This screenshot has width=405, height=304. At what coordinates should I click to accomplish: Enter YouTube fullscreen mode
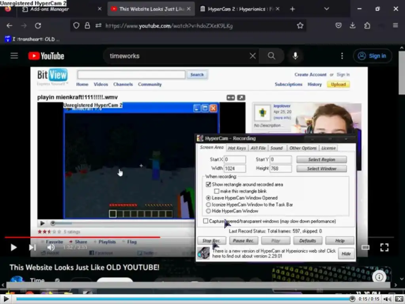pyautogui.click(x=384, y=247)
